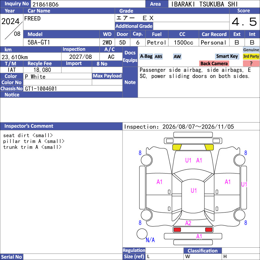Click the red question mark badge
This screenshot has width=260, height=260.
click(x=251, y=63)
